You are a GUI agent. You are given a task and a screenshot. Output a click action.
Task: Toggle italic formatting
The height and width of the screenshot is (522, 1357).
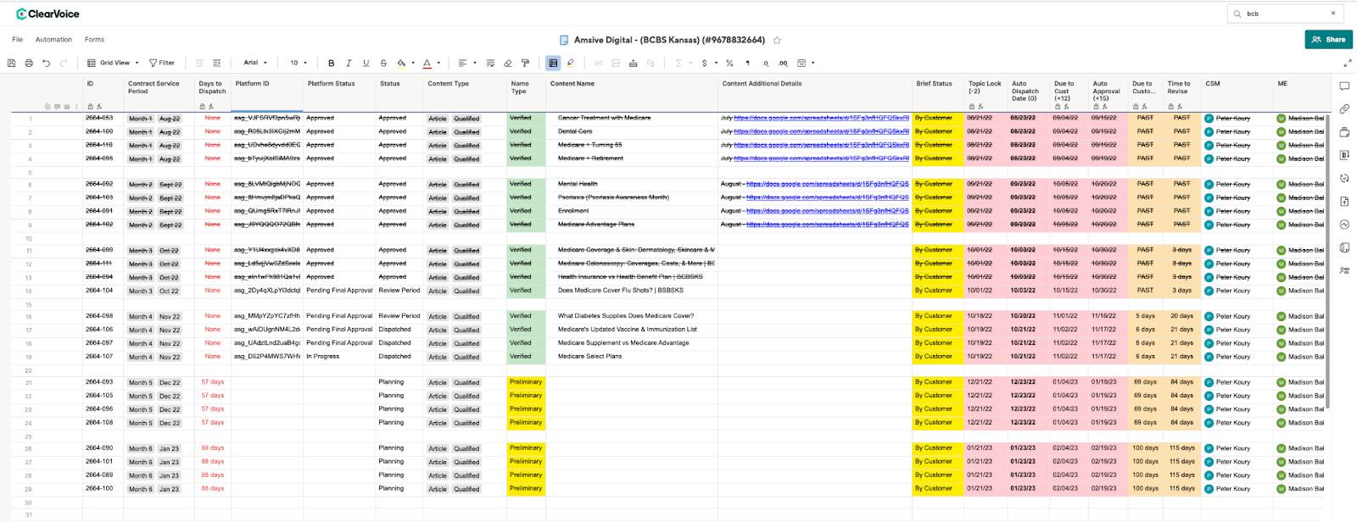[x=349, y=63]
